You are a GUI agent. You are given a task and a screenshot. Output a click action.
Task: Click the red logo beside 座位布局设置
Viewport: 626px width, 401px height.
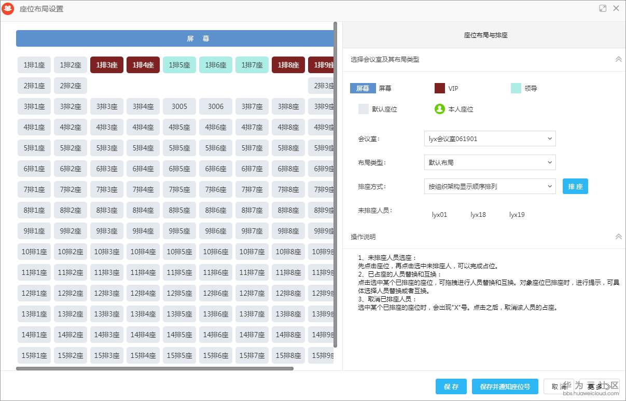point(8,8)
